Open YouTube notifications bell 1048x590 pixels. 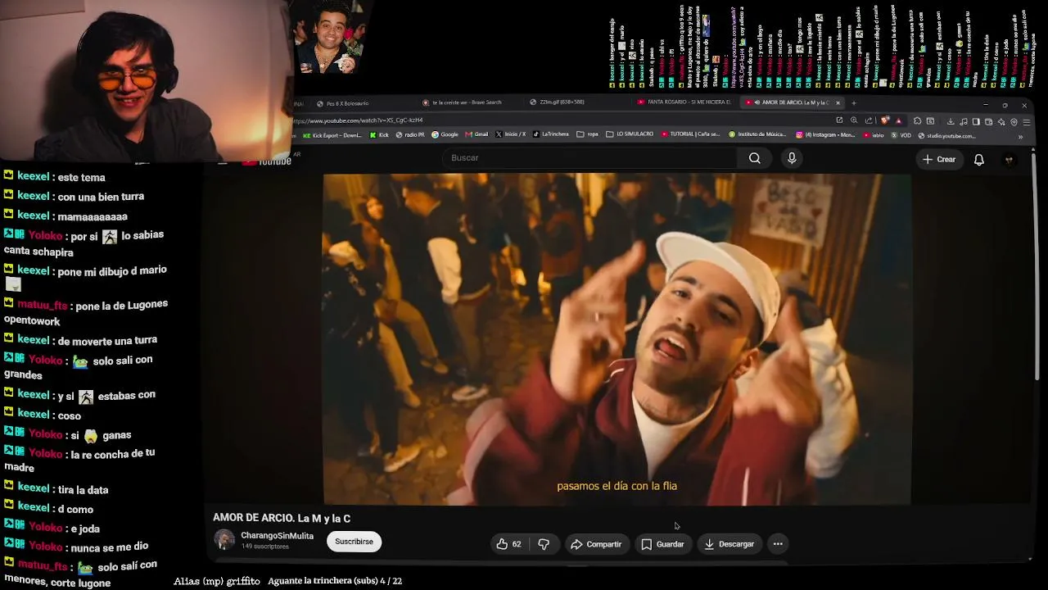click(x=978, y=160)
